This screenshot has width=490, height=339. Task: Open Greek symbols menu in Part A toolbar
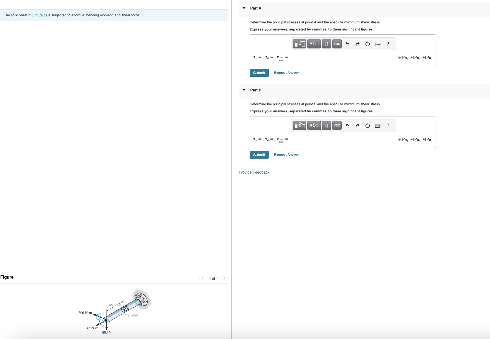click(314, 44)
